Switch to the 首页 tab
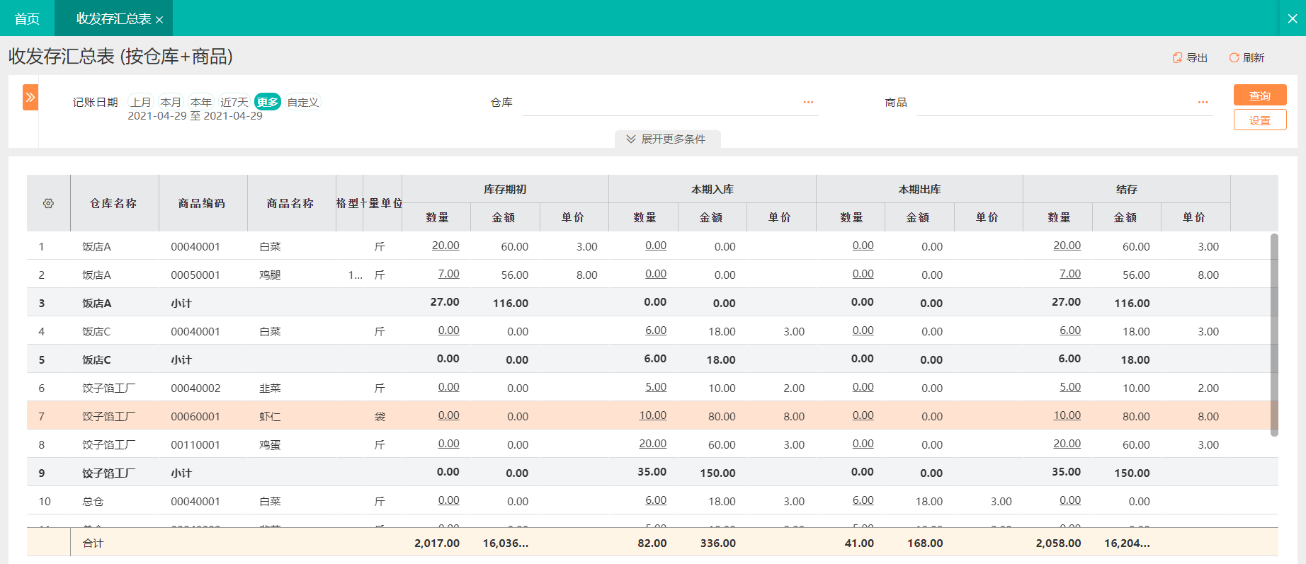Viewport: 1306px width, 564px height. click(x=28, y=18)
